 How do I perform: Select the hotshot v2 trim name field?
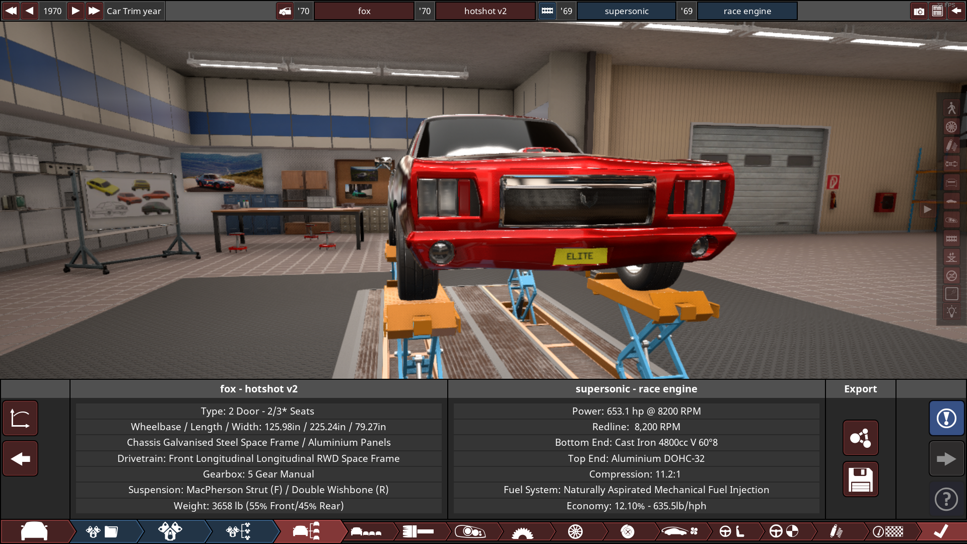(485, 11)
